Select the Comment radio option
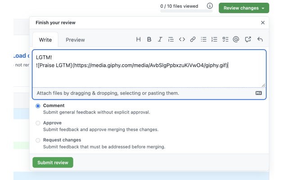The image size is (288, 180). pyautogui.click(x=38, y=106)
